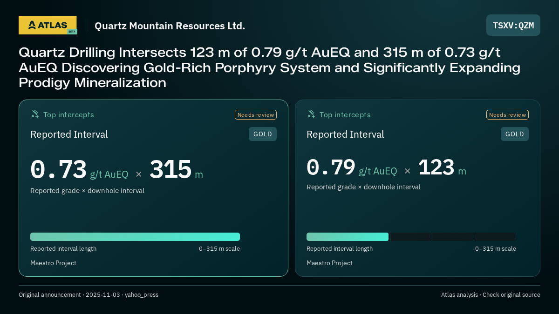
Task: Select the drill icon in the 0.79 g/t card
Action: 311,114
